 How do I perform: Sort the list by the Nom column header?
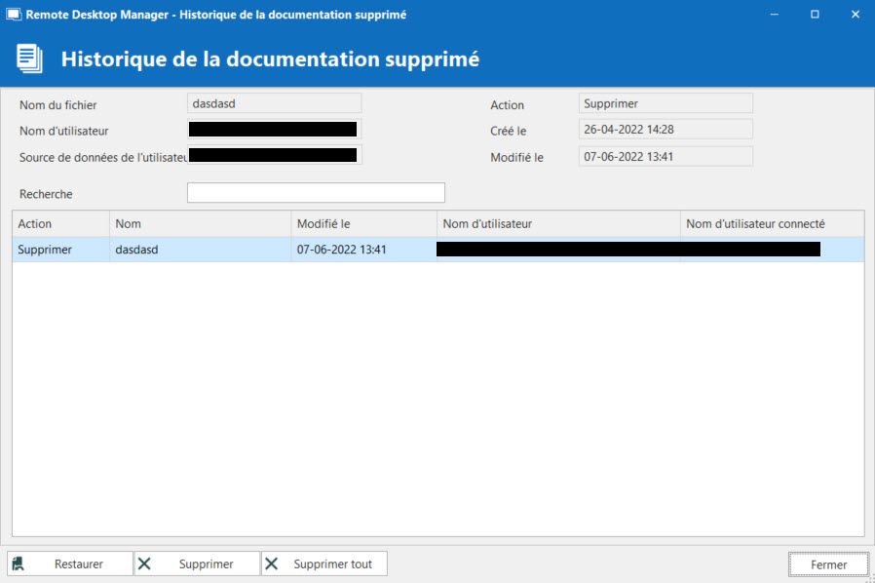[200, 224]
